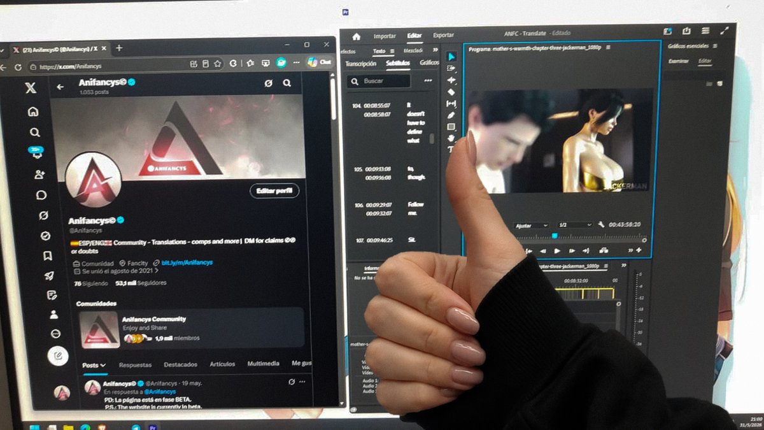Viewport: 764px width, 430px height.
Task: Open the Ajustar zoom level dropdown
Action: [532, 226]
